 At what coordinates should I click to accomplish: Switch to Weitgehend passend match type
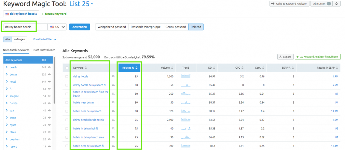coord(112,27)
